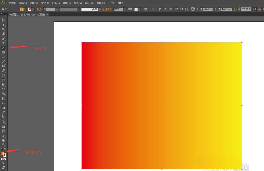This screenshot has height=171, width=264.
Task: Open the 文字(T) menu
Action: click(x=45, y=3)
